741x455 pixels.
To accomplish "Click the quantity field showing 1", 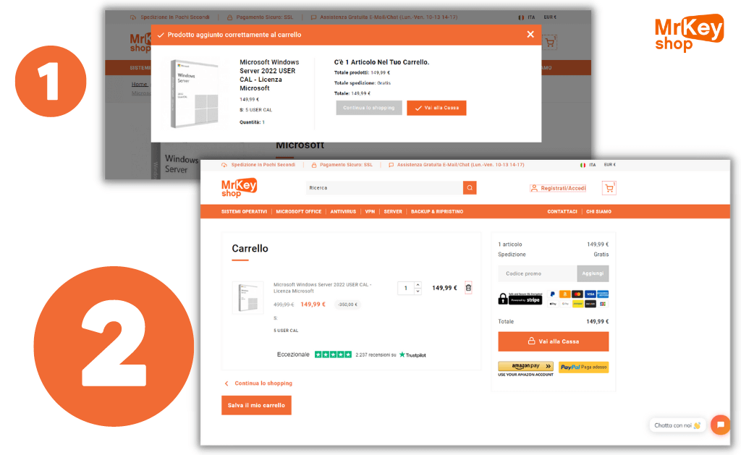I will tap(406, 288).
